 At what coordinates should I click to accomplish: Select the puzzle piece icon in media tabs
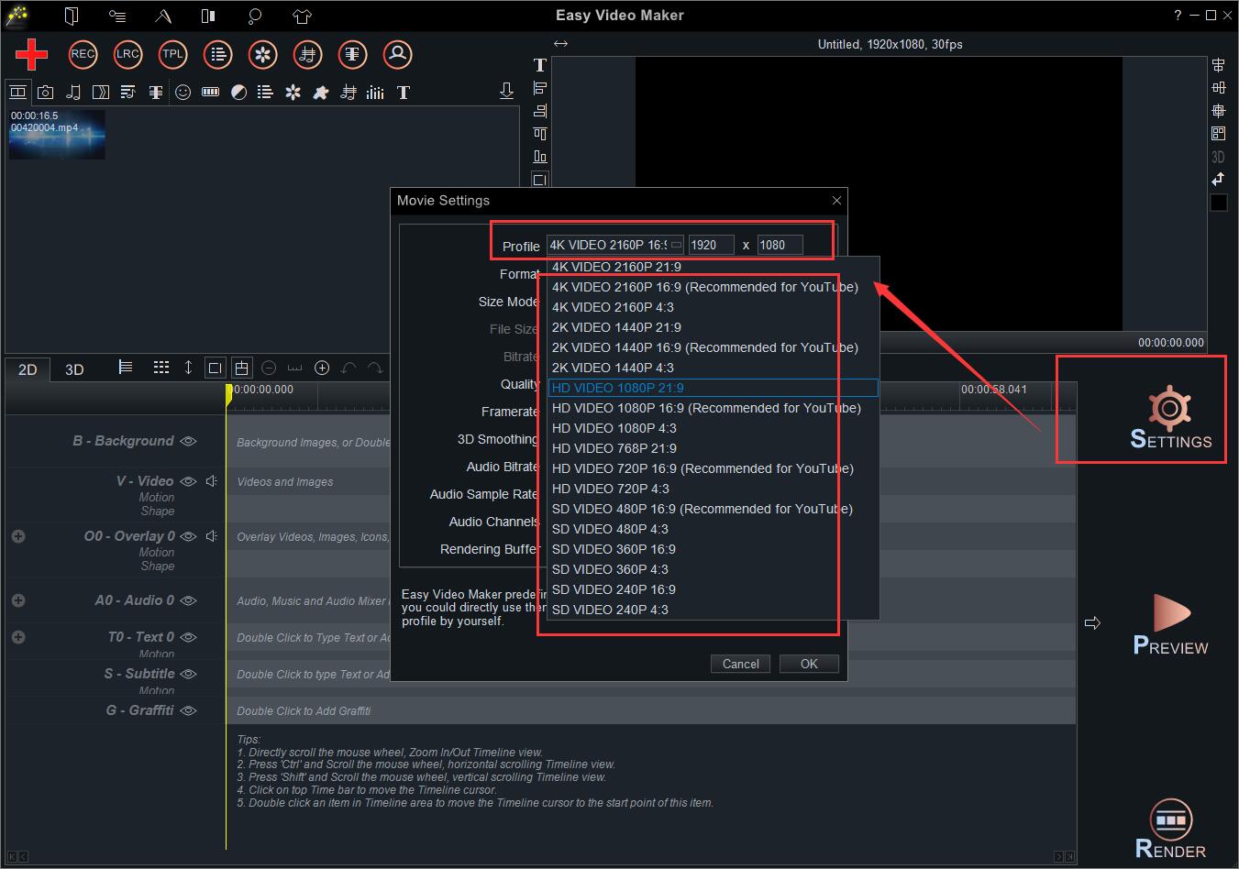(x=320, y=92)
